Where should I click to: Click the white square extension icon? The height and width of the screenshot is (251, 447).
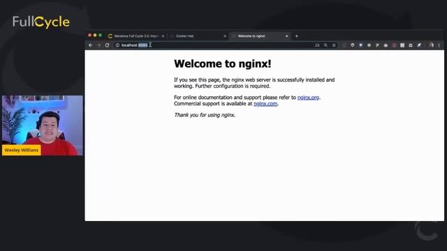tap(402, 45)
